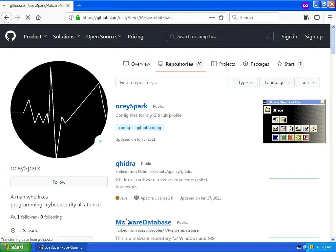The height and width of the screenshot is (252, 336).
Task: Click the Office folder icon
Action: 267,110
